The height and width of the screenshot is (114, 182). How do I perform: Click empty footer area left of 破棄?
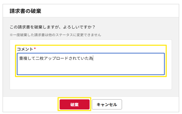pyautogui.click(x=30, y=105)
